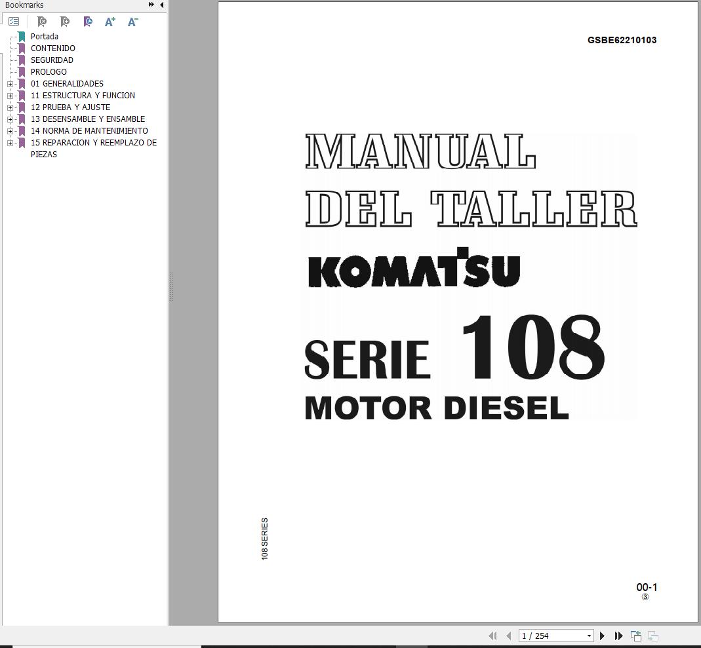Click the MOTOR DIESEL text

[x=437, y=408]
